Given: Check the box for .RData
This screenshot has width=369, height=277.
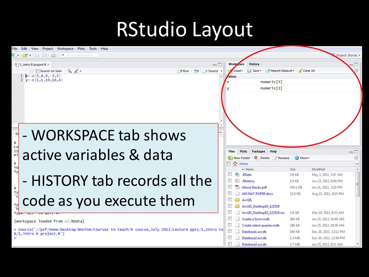Looking at the screenshot, I should tap(230, 175).
